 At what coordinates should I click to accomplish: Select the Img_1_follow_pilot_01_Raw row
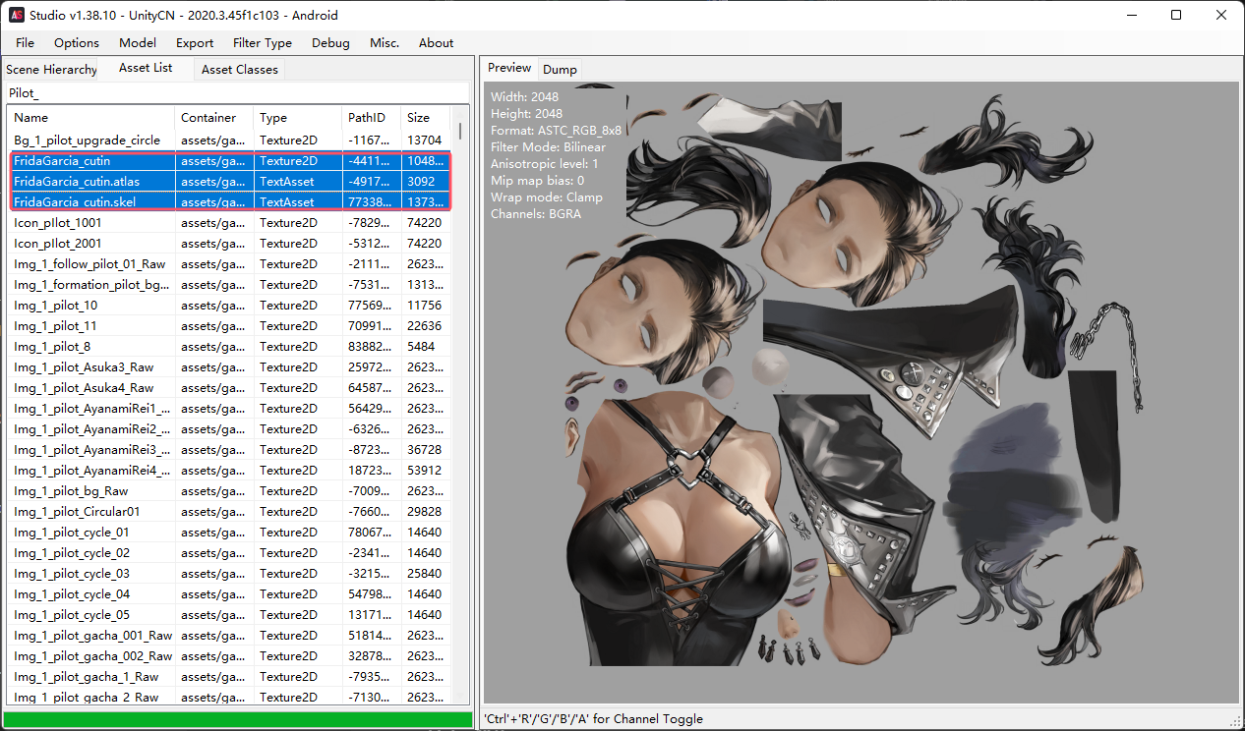229,264
